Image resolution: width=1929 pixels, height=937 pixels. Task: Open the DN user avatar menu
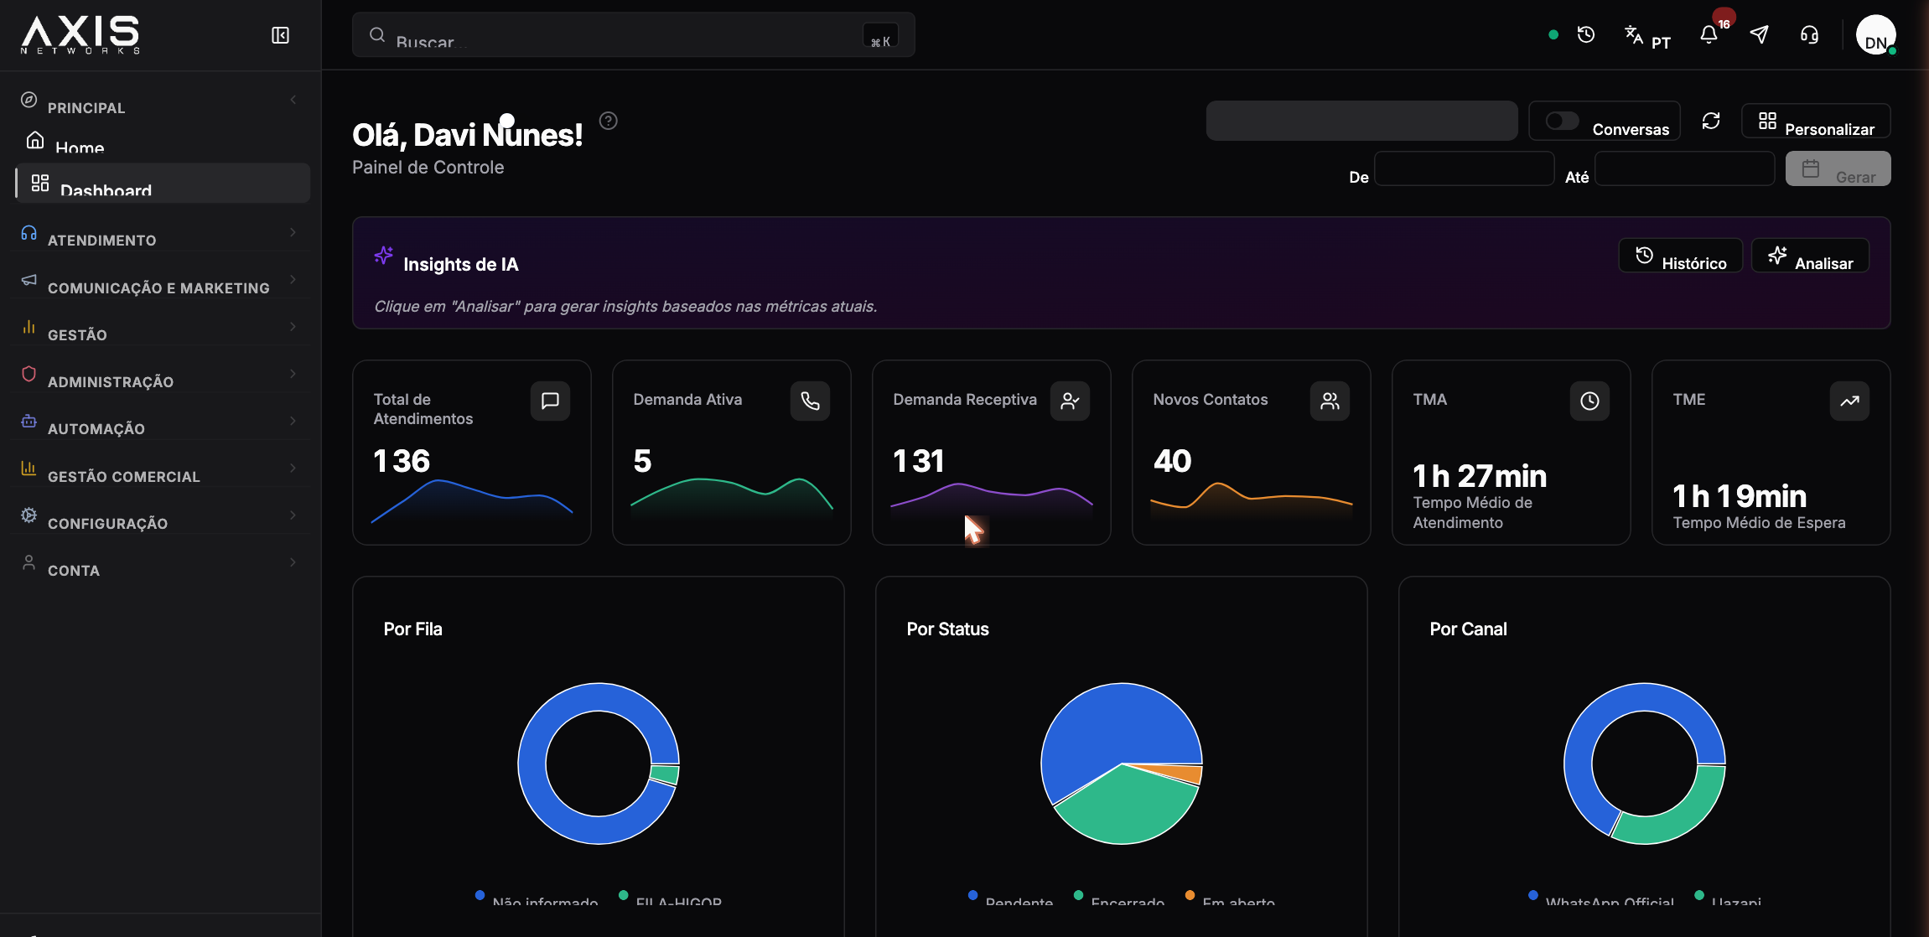pos(1875,34)
